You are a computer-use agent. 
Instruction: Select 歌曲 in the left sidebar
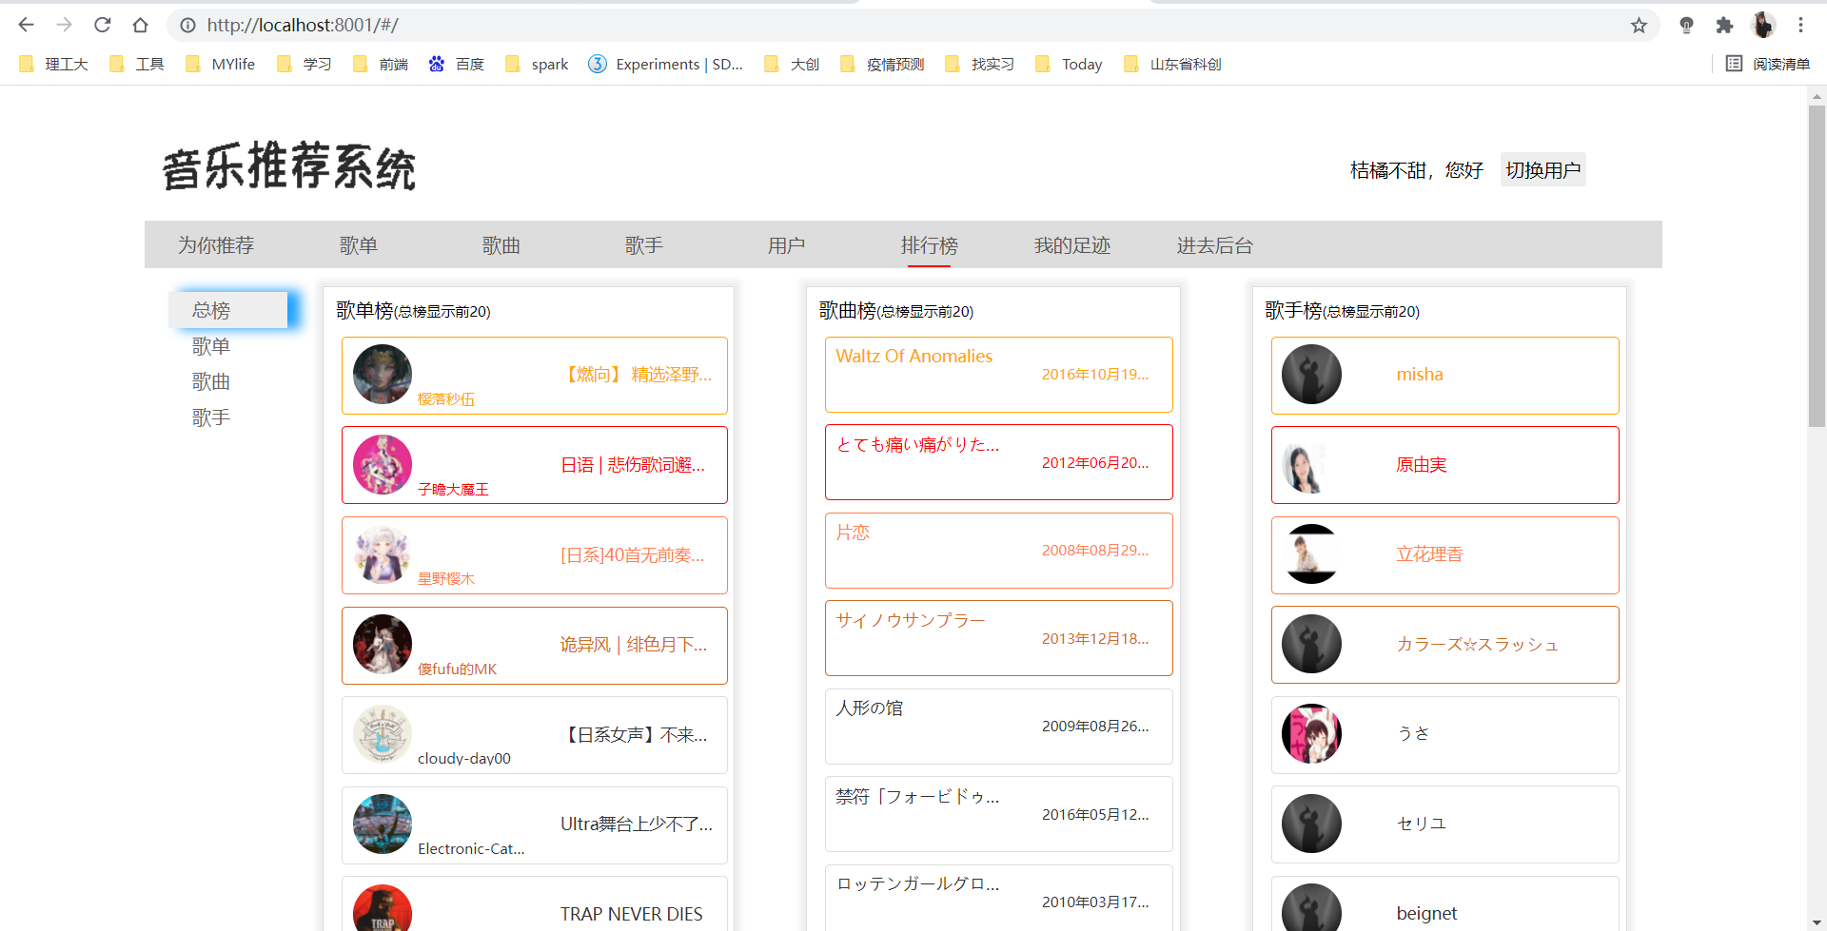point(211,381)
